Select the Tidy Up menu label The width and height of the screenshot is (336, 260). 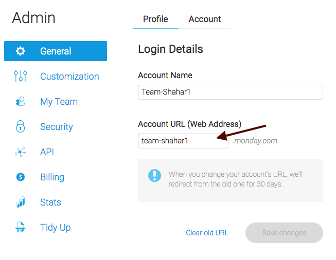click(56, 228)
